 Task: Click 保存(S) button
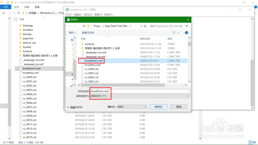pos(158,107)
